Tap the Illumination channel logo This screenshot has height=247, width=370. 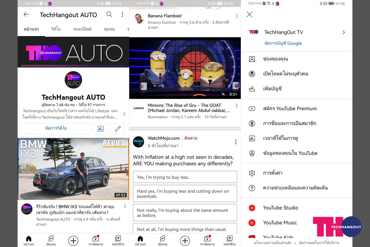pos(138,108)
